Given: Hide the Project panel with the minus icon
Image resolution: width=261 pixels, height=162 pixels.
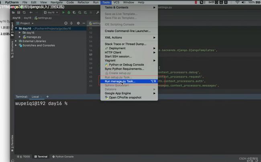Looking at the screenshot, I should click(x=84, y=23).
